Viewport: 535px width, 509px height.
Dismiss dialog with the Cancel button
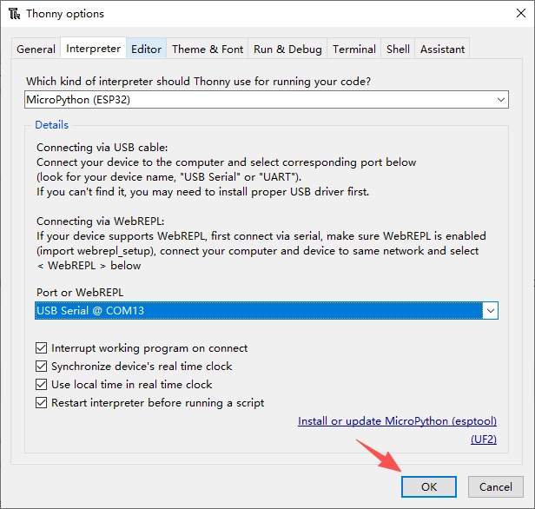495,486
